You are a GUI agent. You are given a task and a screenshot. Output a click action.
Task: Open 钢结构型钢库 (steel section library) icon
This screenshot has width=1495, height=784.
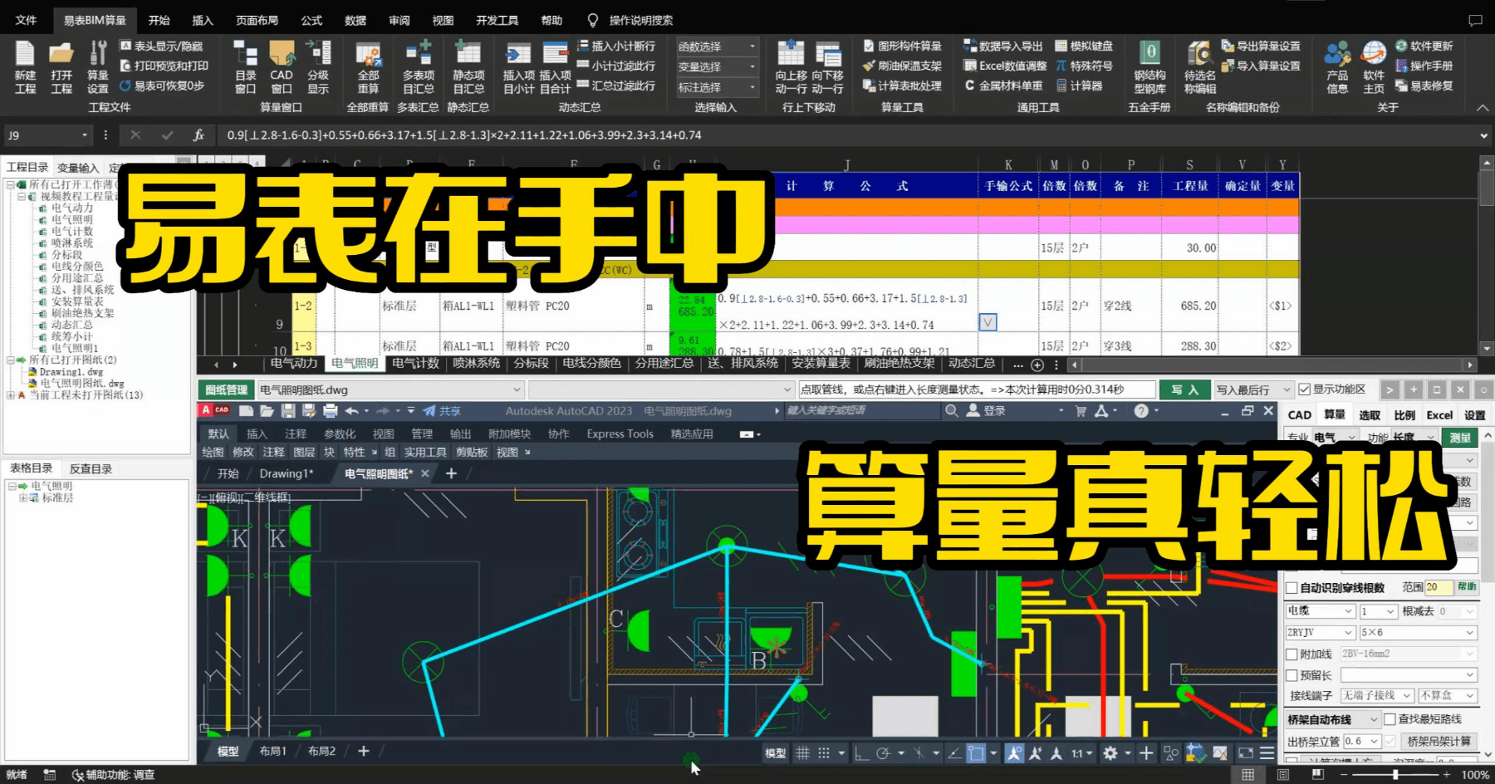(x=1150, y=53)
